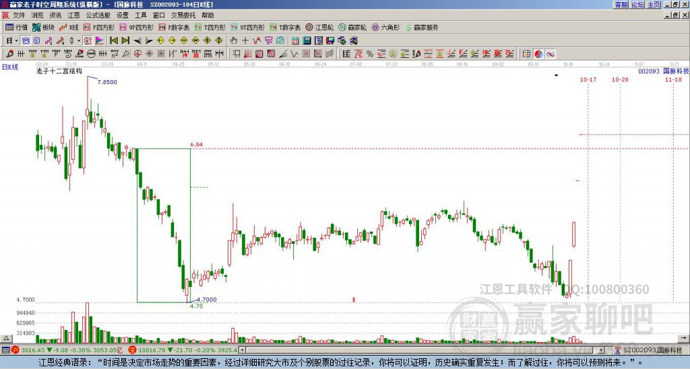Click the right arrow button beside the volume panel

click(x=683, y=338)
